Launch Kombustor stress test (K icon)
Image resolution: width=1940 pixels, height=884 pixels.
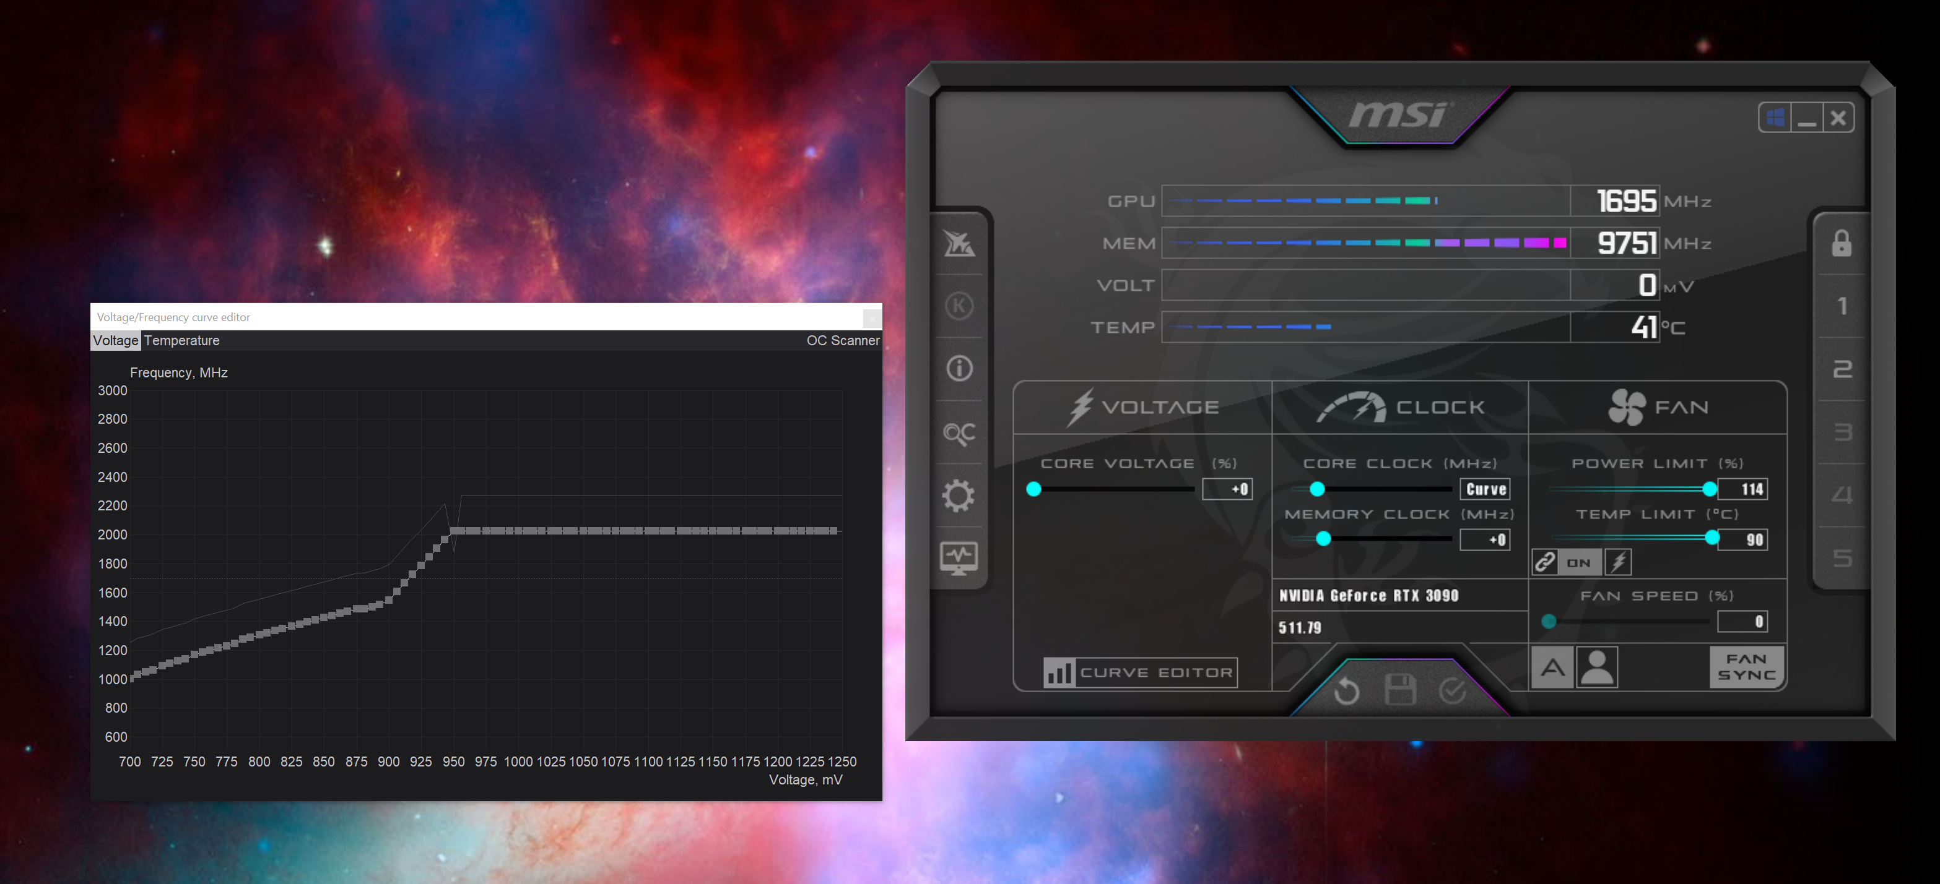click(x=959, y=306)
